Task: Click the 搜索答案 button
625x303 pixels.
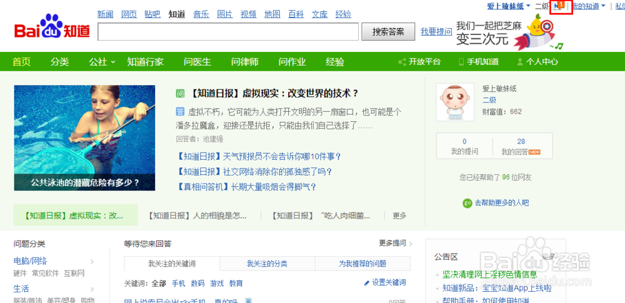Action: (x=388, y=32)
